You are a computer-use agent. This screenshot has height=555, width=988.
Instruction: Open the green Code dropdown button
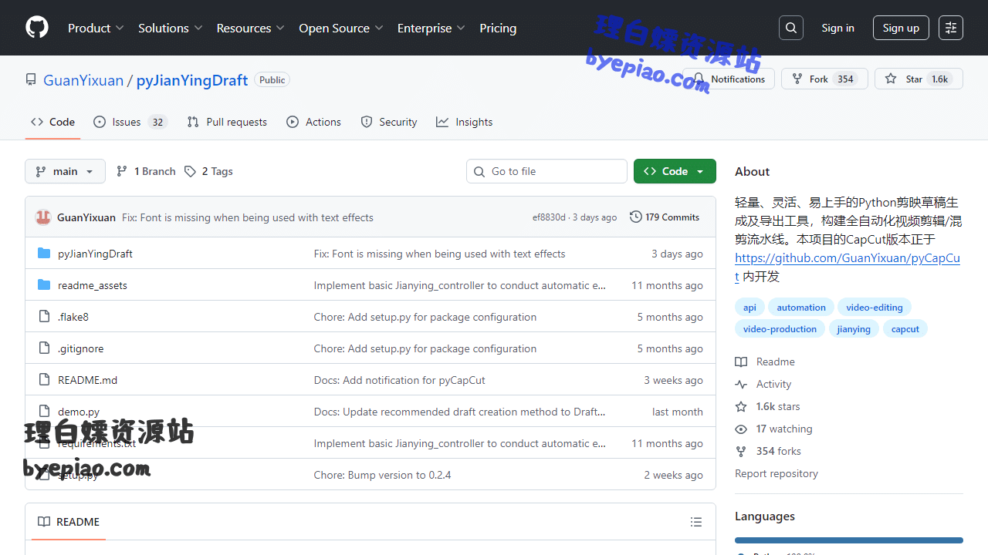pos(675,171)
